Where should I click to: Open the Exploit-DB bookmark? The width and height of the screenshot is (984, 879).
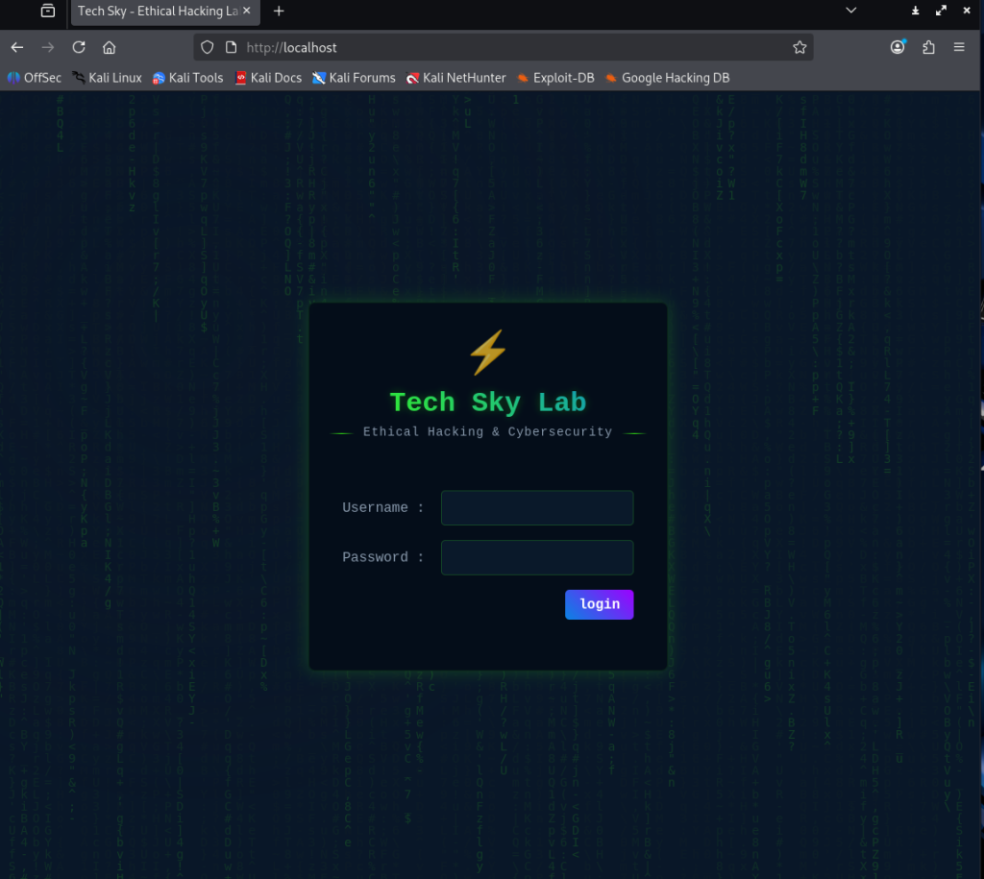click(555, 78)
